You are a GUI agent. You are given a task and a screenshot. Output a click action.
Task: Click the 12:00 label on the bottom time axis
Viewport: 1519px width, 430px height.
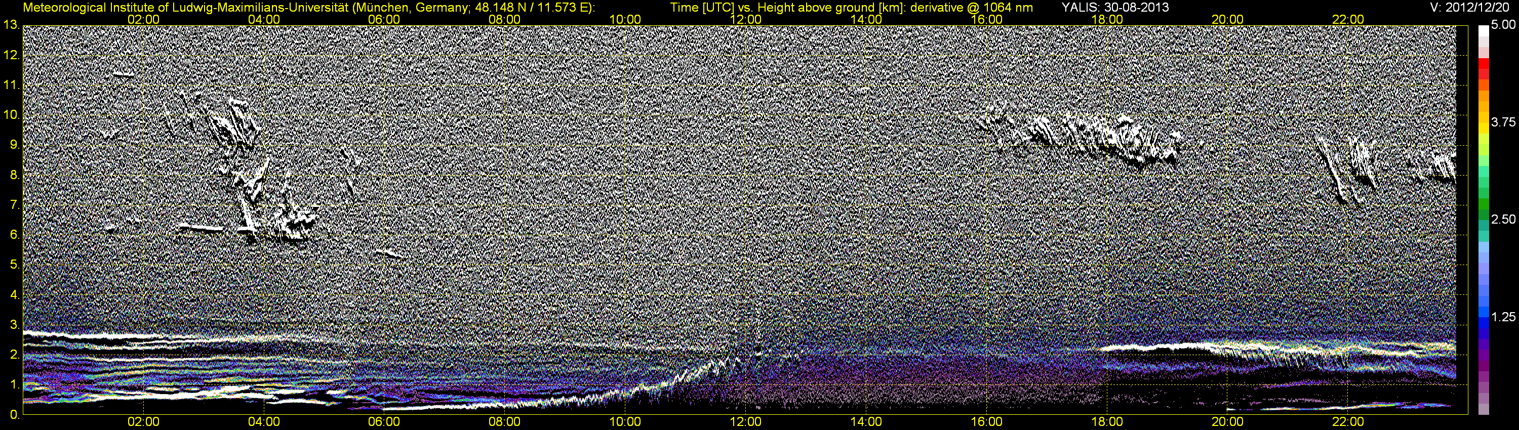[x=745, y=422]
